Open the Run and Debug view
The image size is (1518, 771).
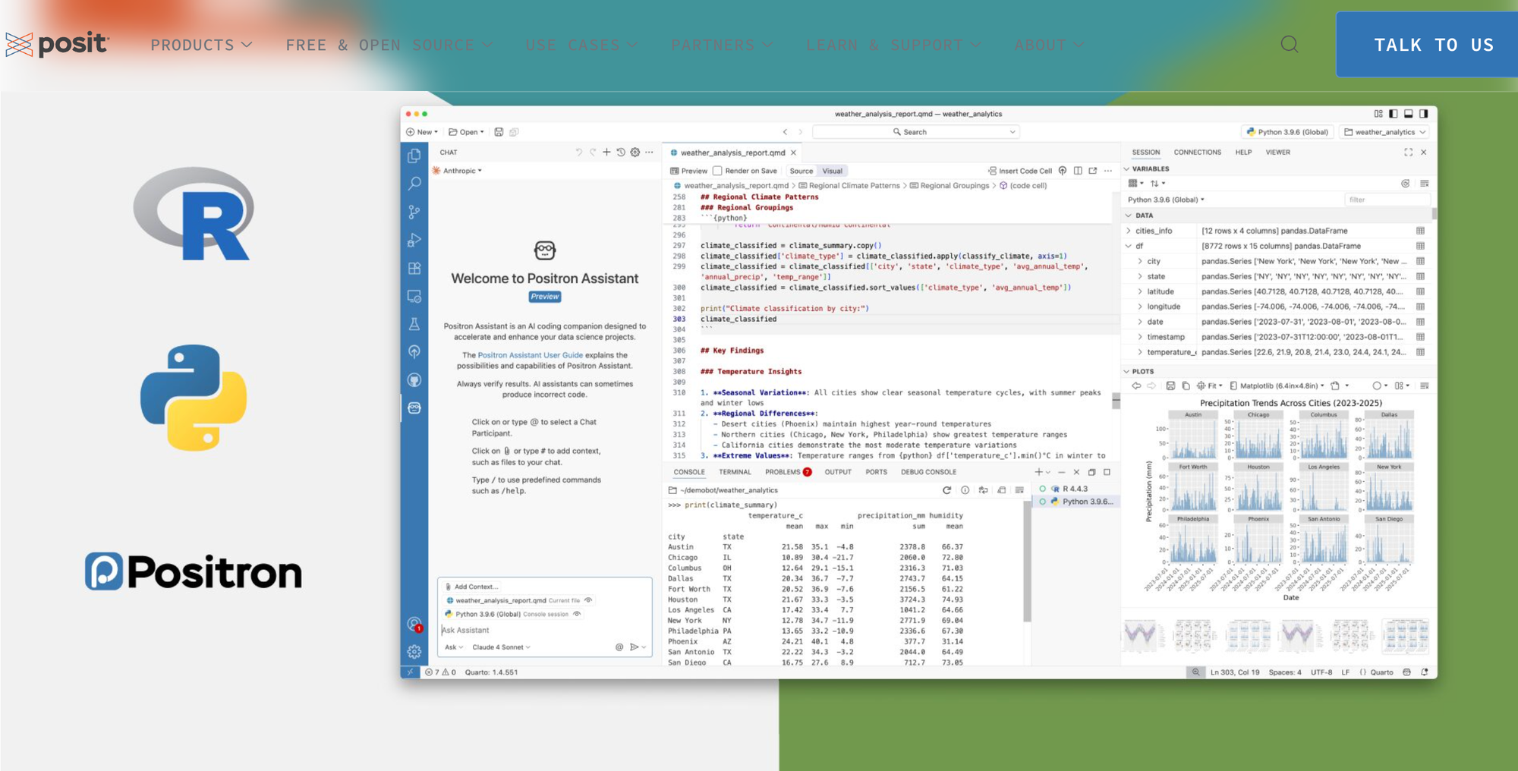click(x=414, y=240)
